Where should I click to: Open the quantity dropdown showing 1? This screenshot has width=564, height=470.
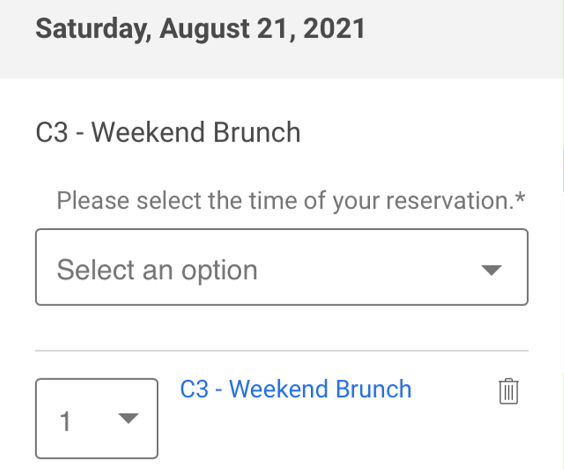point(97,419)
